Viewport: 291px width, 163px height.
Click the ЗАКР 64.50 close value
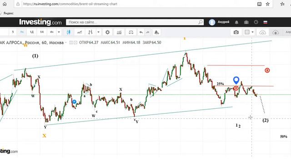pyautogui.click(x=152, y=43)
